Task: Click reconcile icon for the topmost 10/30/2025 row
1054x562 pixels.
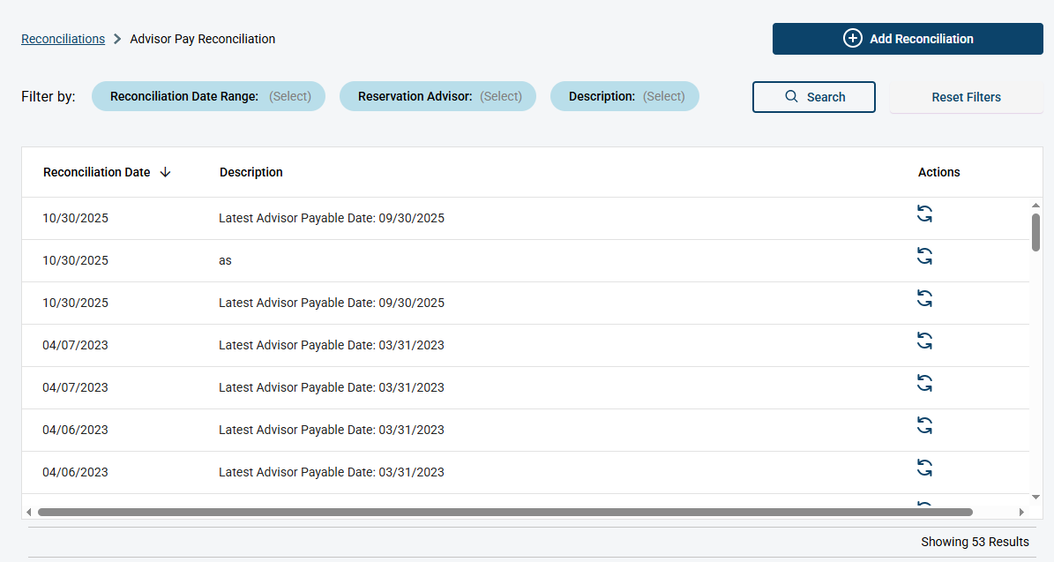Action: coord(925,214)
